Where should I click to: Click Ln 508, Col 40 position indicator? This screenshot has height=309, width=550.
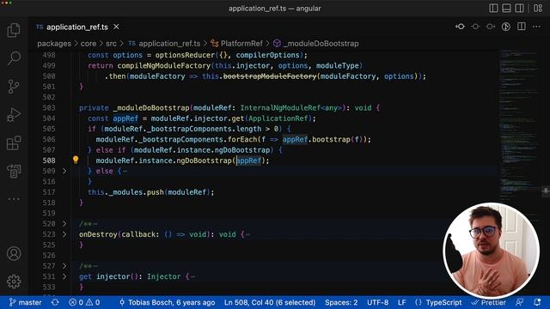(270, 302)
